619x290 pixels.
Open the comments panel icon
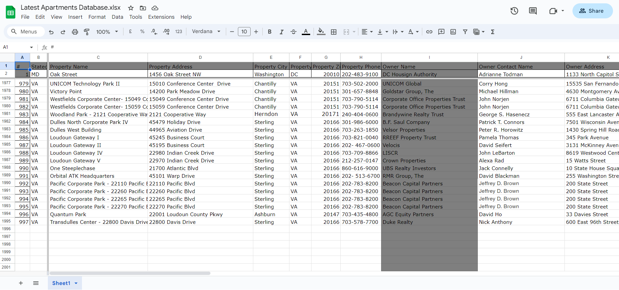533,11
